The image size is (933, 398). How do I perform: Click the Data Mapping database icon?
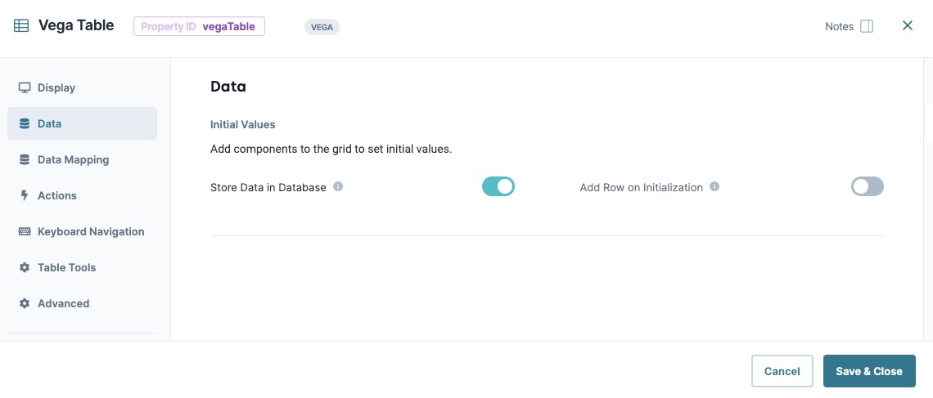pos(25,159)
